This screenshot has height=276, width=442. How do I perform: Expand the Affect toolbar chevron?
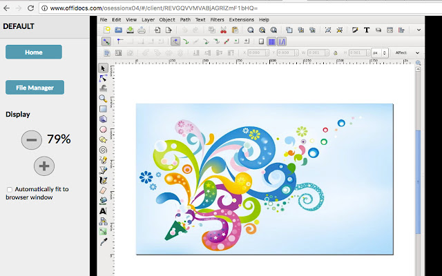(x=417, y=52)
